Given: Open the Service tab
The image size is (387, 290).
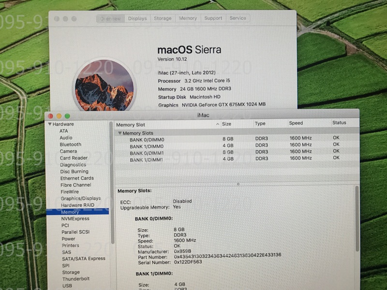Looking at the screenshot, I should click(238, 18).
